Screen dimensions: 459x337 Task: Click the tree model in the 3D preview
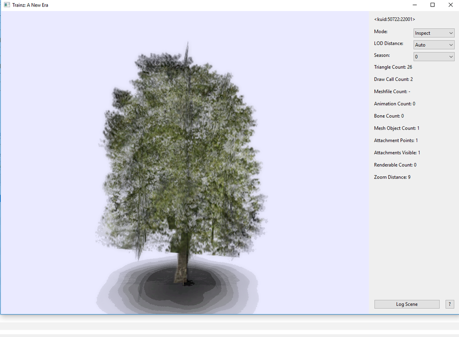(x=181, y=164)
